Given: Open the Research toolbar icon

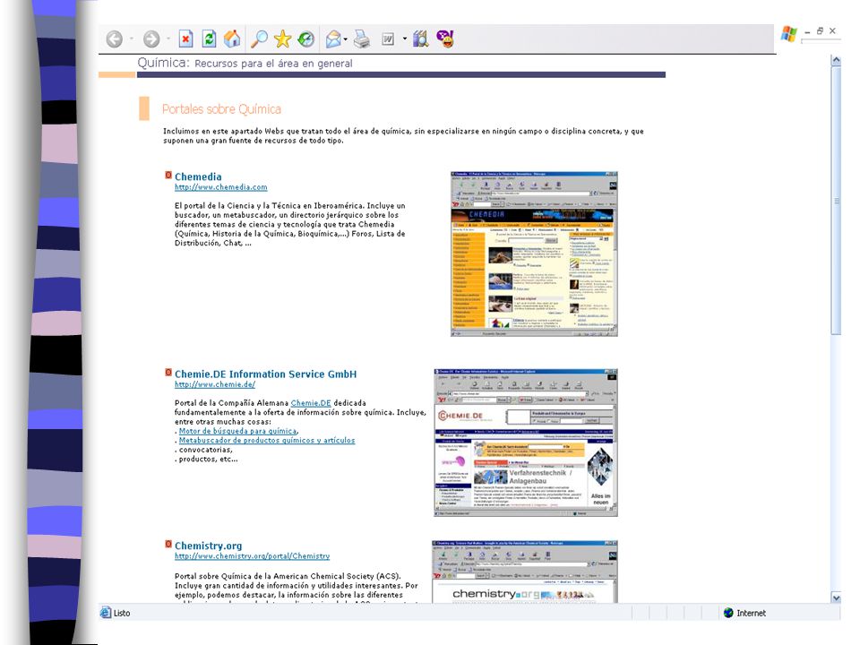Looking at the screenshot, I should point(421,39).
